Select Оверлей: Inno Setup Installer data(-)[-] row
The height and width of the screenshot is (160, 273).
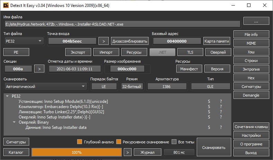(x=54, y=117)
